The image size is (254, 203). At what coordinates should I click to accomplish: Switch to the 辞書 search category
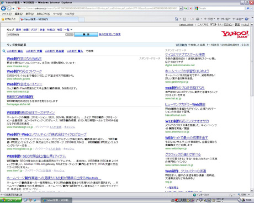[x=42, y=30]
